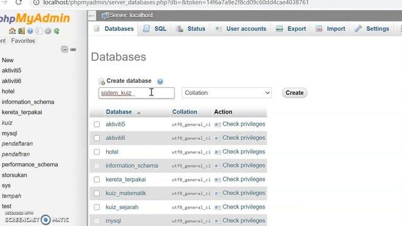Click the privileges icon for kuiz_sejarah
This screenshot has width=402, height=226.
(217, 207)
